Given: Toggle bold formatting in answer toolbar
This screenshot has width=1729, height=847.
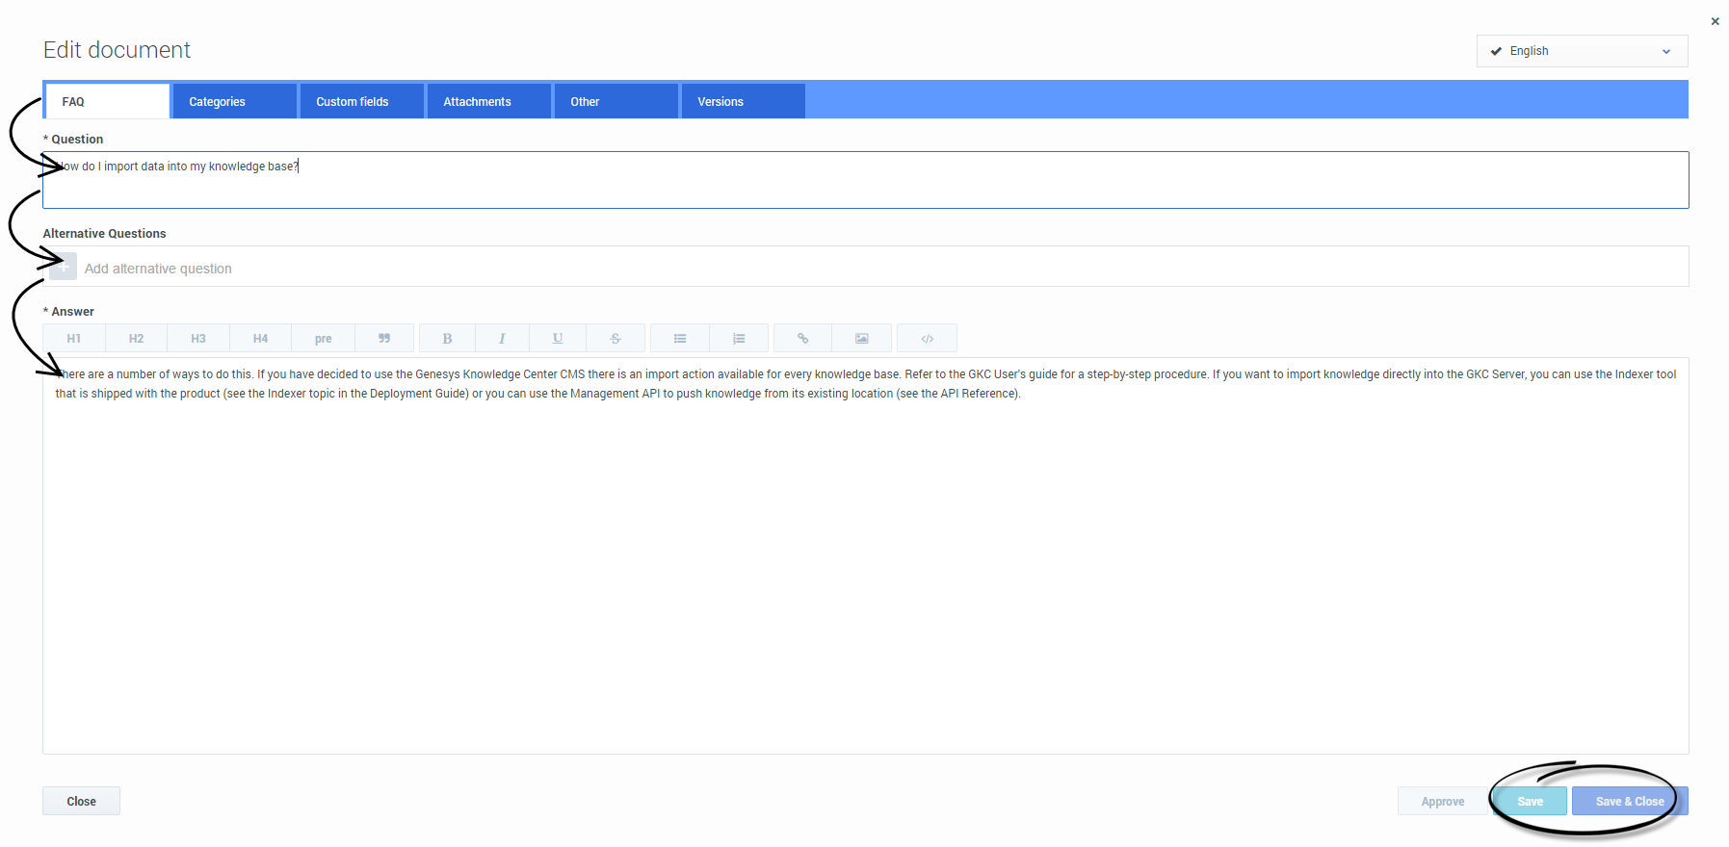Looking at the screenshot, I should pos(447,339).
